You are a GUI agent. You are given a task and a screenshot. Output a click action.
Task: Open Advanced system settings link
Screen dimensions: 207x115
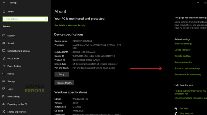click(187, 68)
